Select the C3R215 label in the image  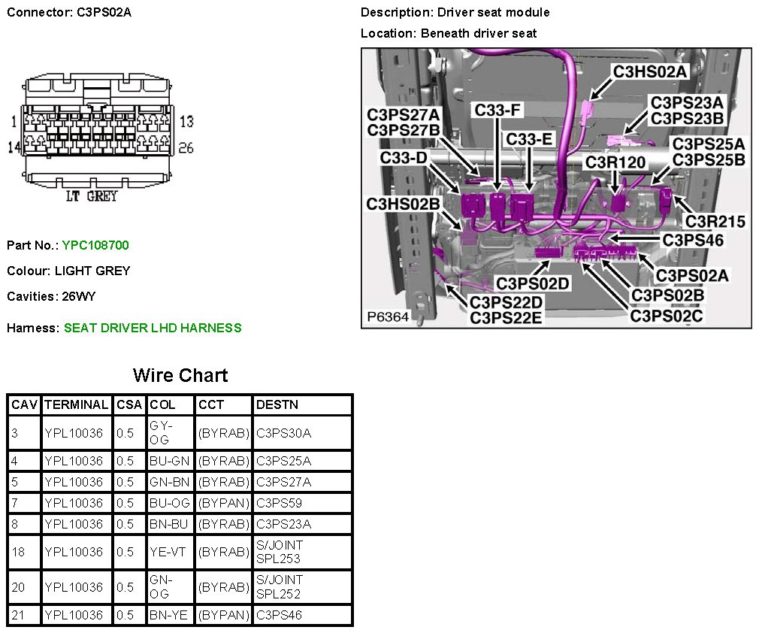tap(715, 221)
